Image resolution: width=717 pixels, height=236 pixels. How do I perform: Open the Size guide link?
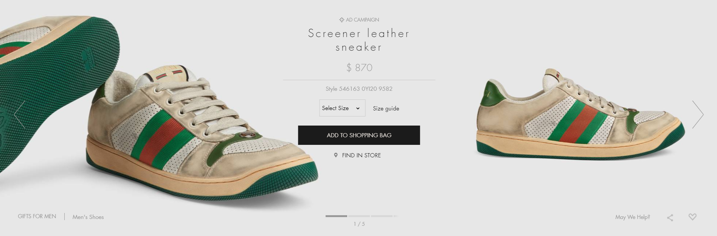click(x=386, y=109)
